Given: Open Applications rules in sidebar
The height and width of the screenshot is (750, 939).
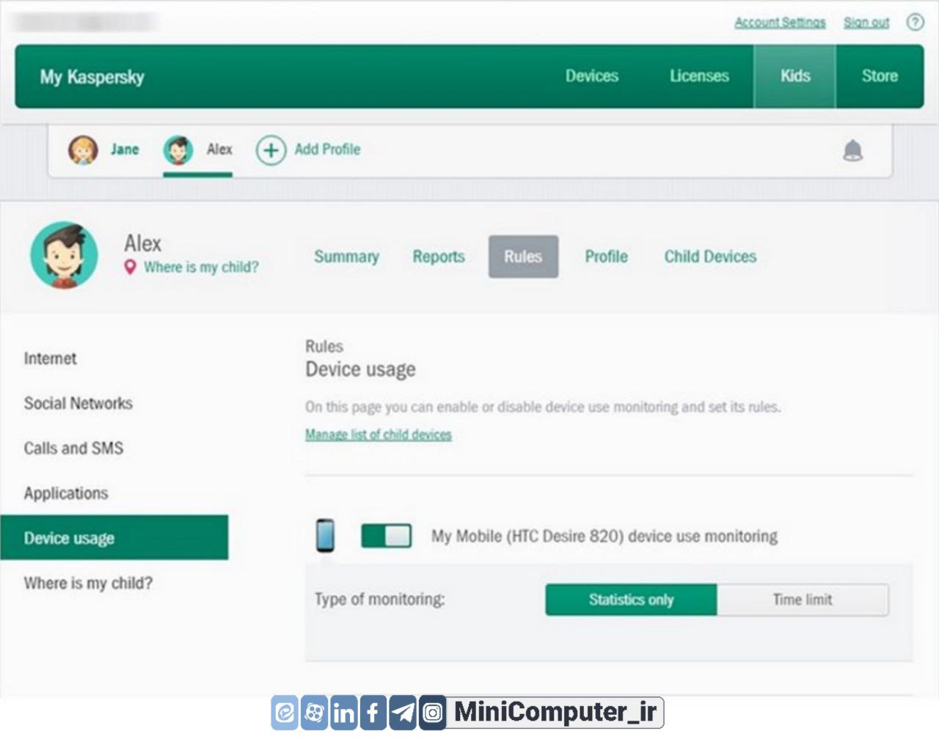Looking at the screenshot, I should click(x=66, y=493).
